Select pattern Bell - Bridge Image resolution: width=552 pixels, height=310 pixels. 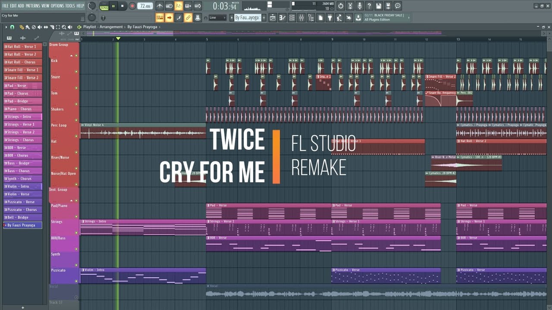pos(23,217)
